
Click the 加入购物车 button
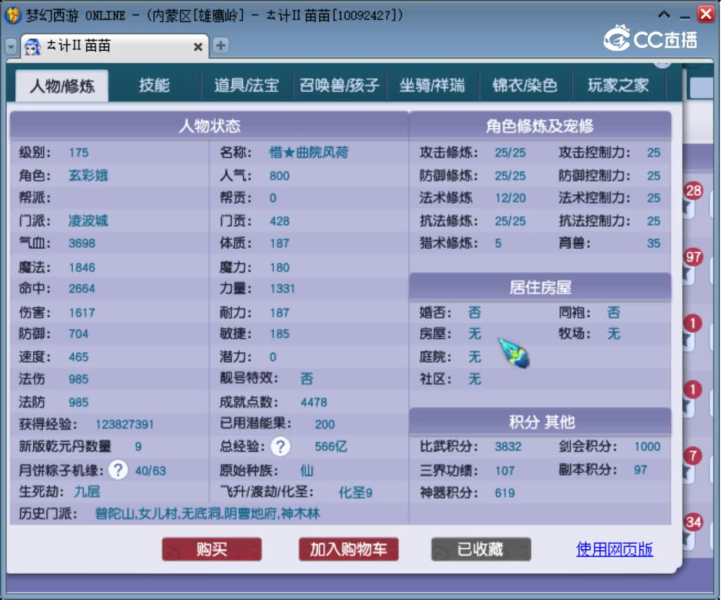pyautogui.click(x=349, y=549)
